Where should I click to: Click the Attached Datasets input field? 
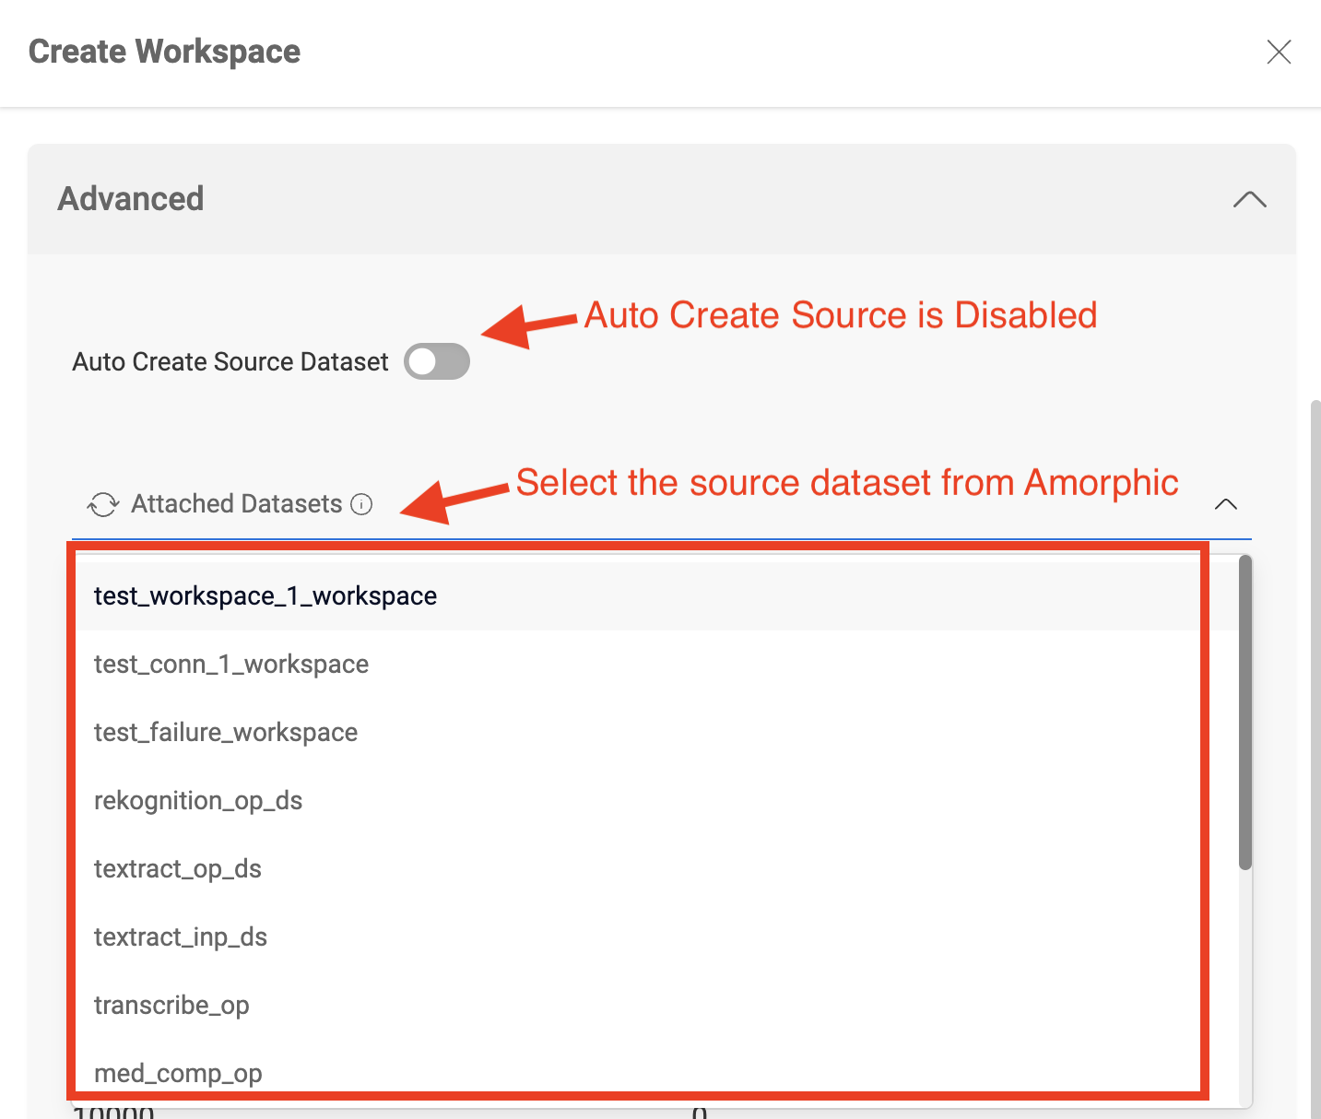662,504
